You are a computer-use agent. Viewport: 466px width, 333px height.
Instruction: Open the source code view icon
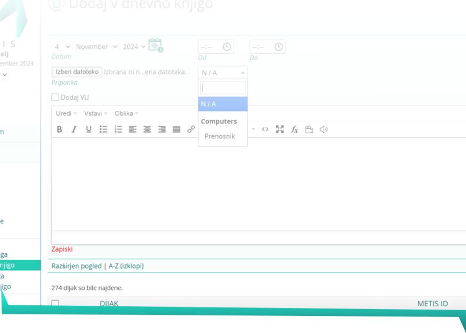coord(265,129)
